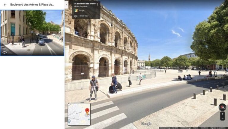
Task: Zoom out with the minus button
Action: click(x=222, y=118)
